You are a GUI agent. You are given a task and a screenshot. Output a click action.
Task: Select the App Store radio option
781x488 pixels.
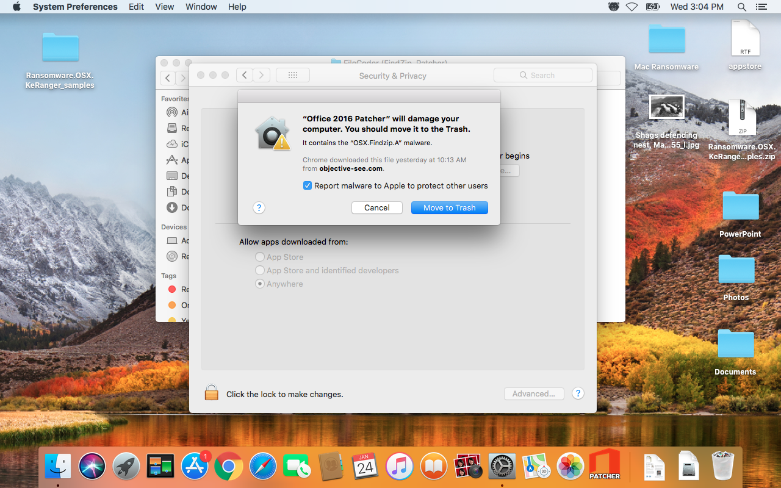[x=261, y=257]
